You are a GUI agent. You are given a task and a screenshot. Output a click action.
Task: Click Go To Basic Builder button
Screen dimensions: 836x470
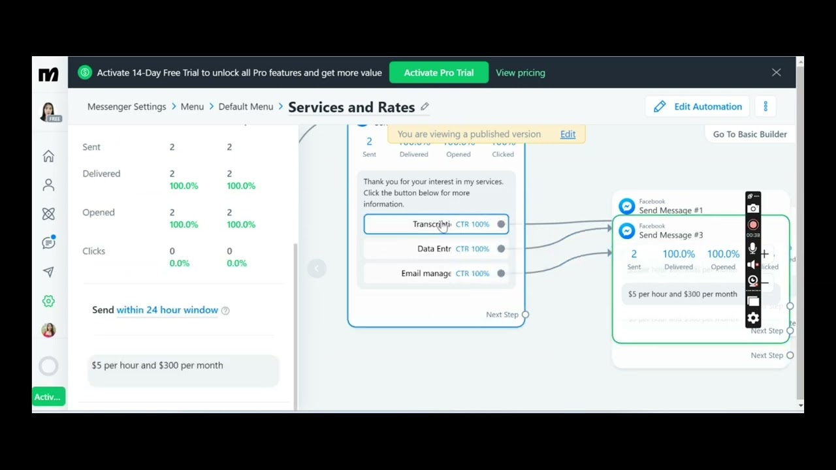click(x=750, y=134)
